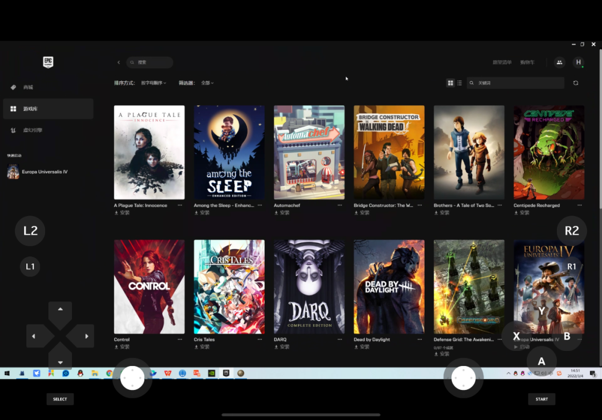Screen dimensions: 602x420
Task: Open options menu for DARQ
Action: point(340,339)
